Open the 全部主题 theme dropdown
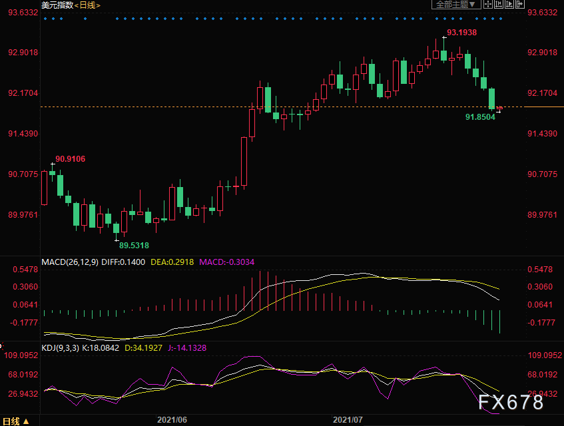 [456, 4]
